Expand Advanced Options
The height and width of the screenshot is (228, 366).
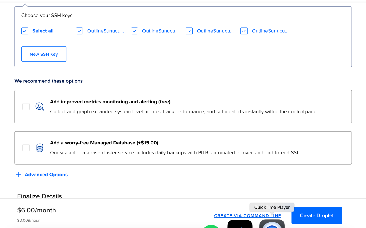(x=46, y=175)
